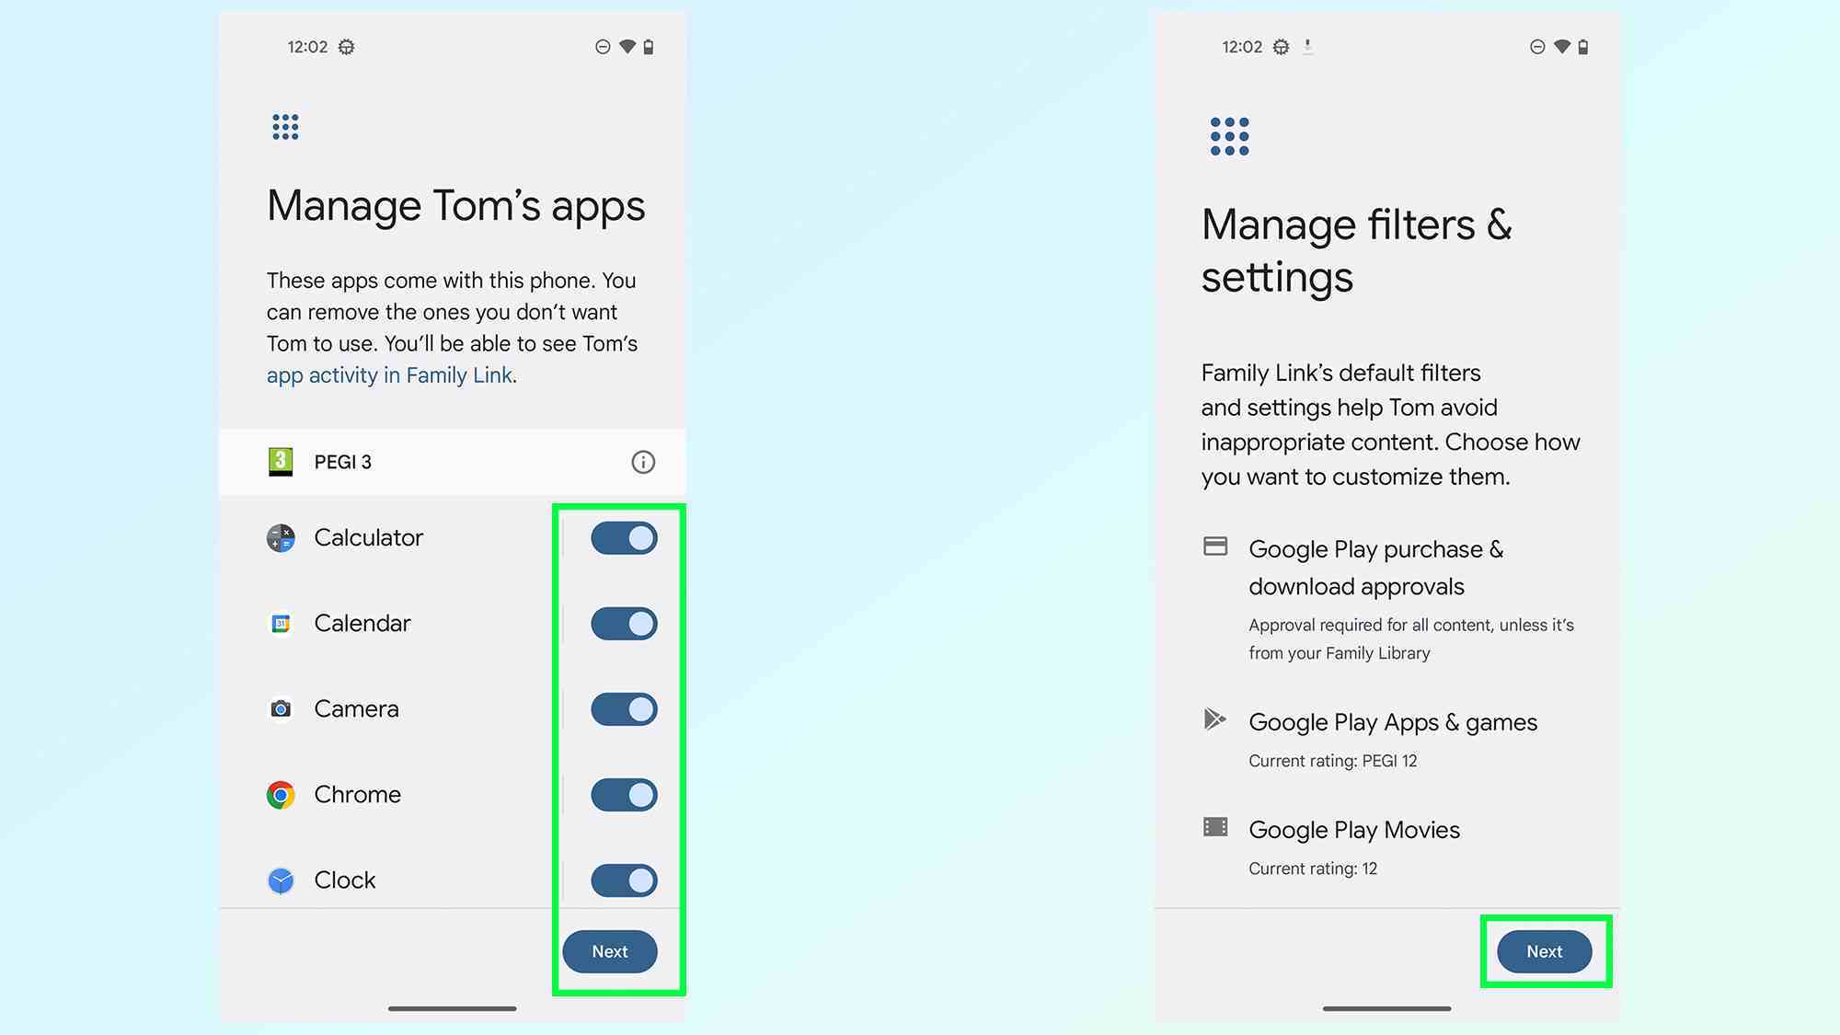Click the battery icon in left status bar
The image size is (1840, 1035).
click(649, 47)
